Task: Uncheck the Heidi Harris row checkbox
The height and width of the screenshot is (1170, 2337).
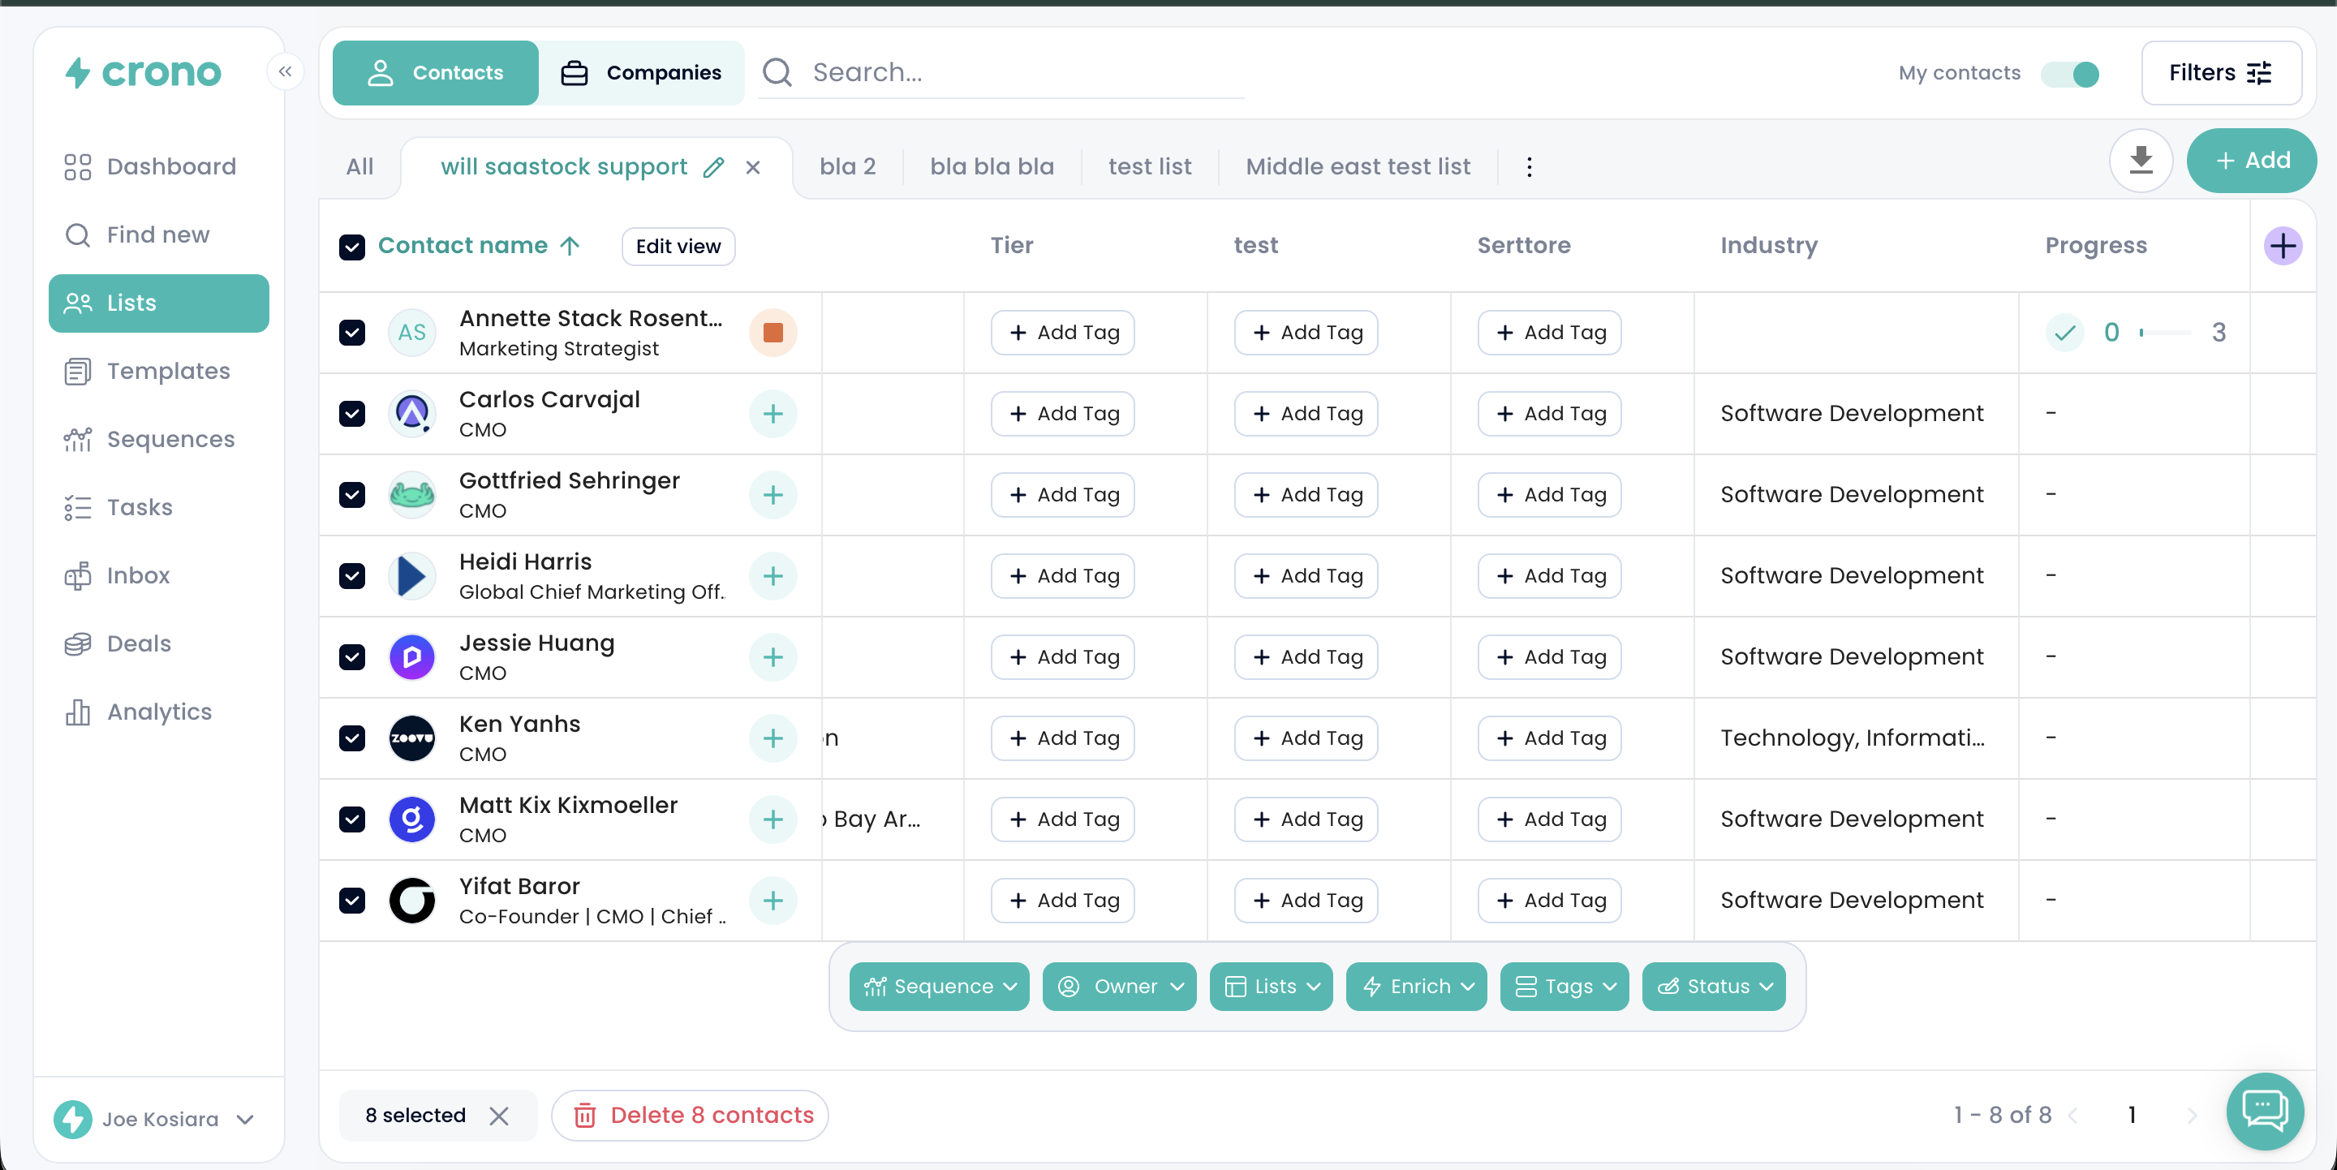Action: [x=352, y=576]
